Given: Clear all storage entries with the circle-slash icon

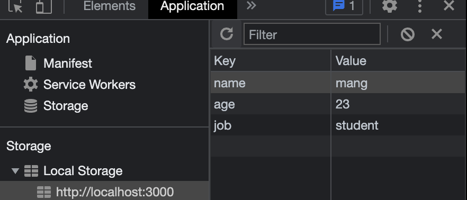Looking at the screenshot, I should (x=408, y=34).
